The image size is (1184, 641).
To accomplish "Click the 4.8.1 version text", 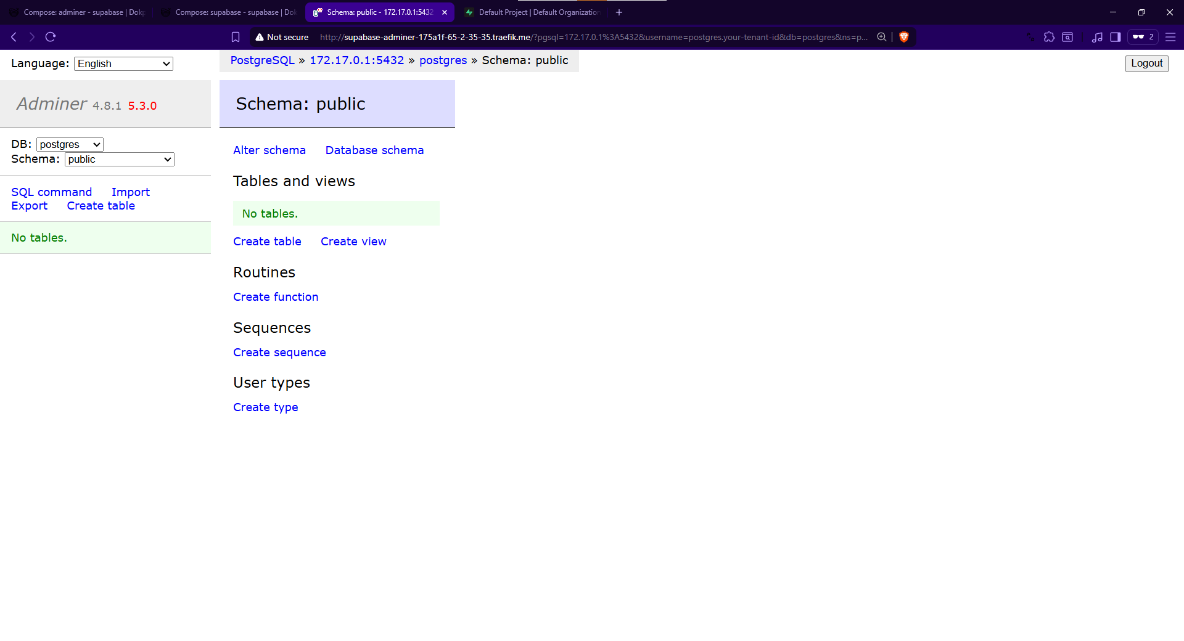I will (107, 106).
